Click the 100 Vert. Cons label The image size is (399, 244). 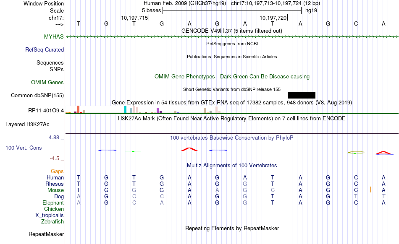[24, 148]
